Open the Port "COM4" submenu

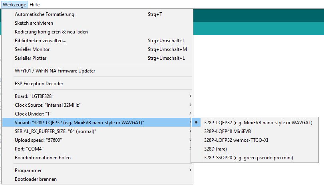pos(97,149)
